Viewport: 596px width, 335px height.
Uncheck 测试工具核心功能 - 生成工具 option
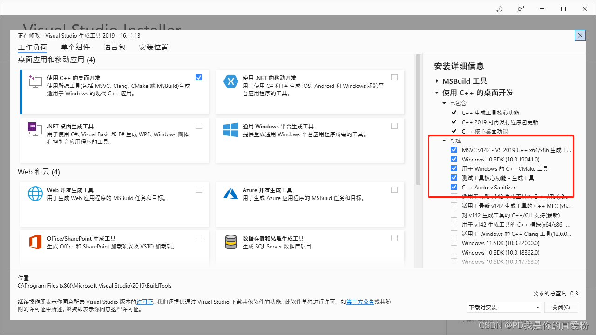pos(454,178)
